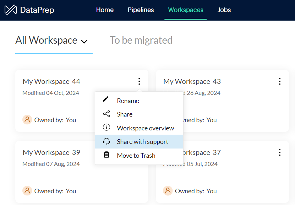The image size is (295, 205).
Task: Click the trash bin icon
Action: 106,155
